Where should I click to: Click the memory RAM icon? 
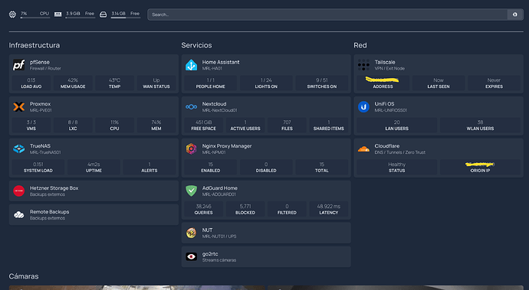tap(58, 14)
